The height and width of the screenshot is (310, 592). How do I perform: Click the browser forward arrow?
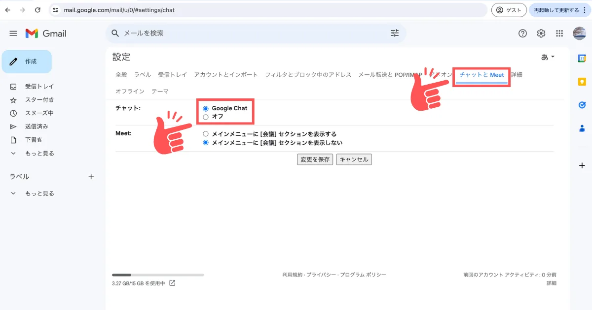[22, 10]
